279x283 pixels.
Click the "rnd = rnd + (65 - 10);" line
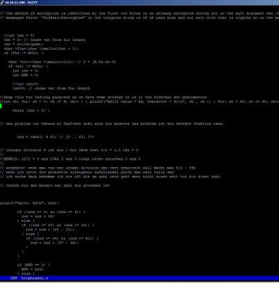tap(50, 230)
